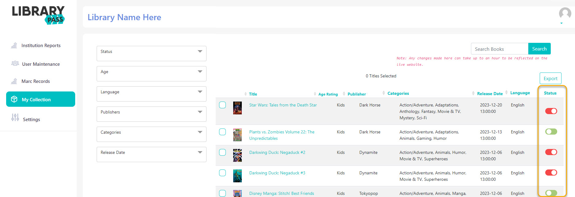Open Star Wars: Tales from the Death Star
This screenshot has width=575, height=197.
[x=283, y=105]
